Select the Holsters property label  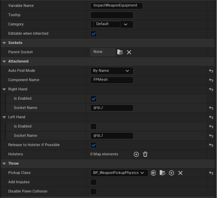pos(16,154)
